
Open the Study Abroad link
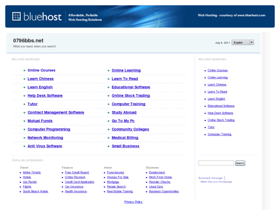[124, 113]
